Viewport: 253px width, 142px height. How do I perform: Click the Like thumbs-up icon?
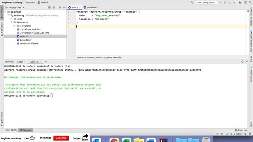pyautogui.click(x=32, y=138)
